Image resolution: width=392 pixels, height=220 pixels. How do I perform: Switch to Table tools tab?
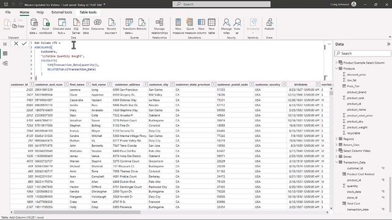88,12
